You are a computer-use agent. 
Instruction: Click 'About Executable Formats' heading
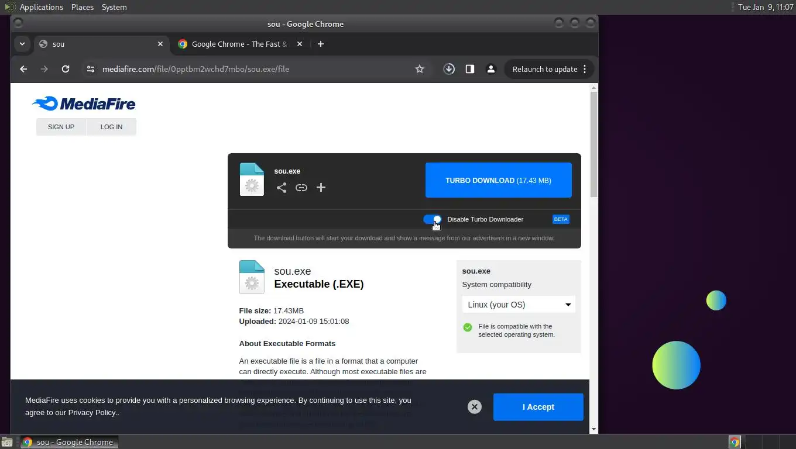(287, 343)
